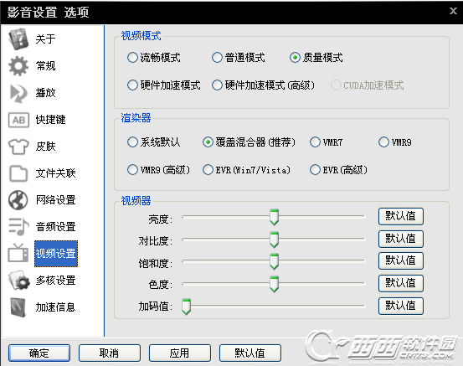
Task: Click the 快捷键 AB key icon
Action: (x=18, y=120)
